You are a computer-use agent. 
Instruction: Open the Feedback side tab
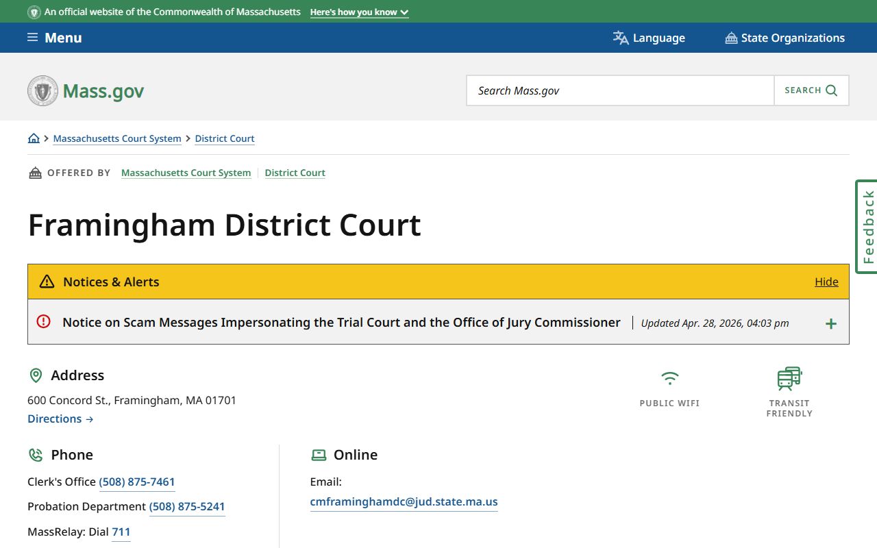(x=867, y=227)
